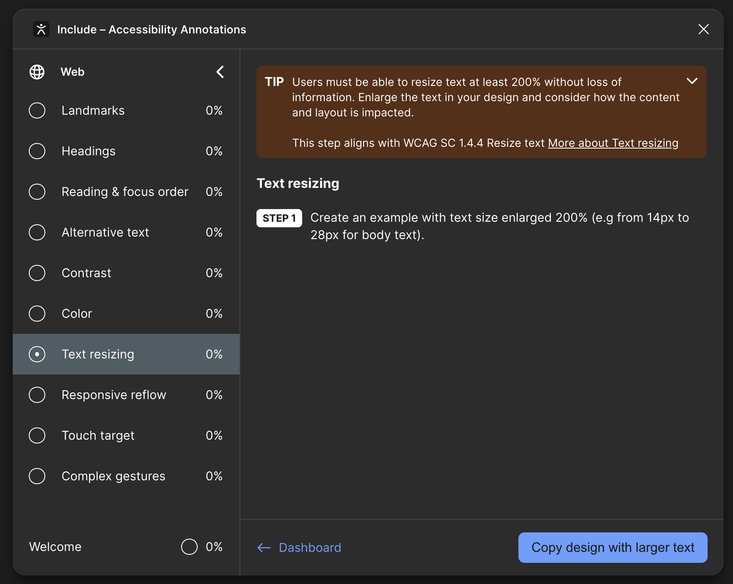733x584 pixels.
Task: Select the Headings radio circle
Action: [37, 151]
